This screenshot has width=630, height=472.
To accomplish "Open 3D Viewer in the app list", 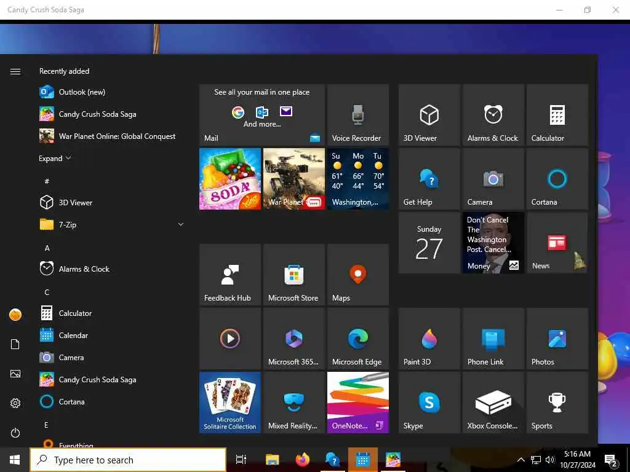I will pos(113,202).
